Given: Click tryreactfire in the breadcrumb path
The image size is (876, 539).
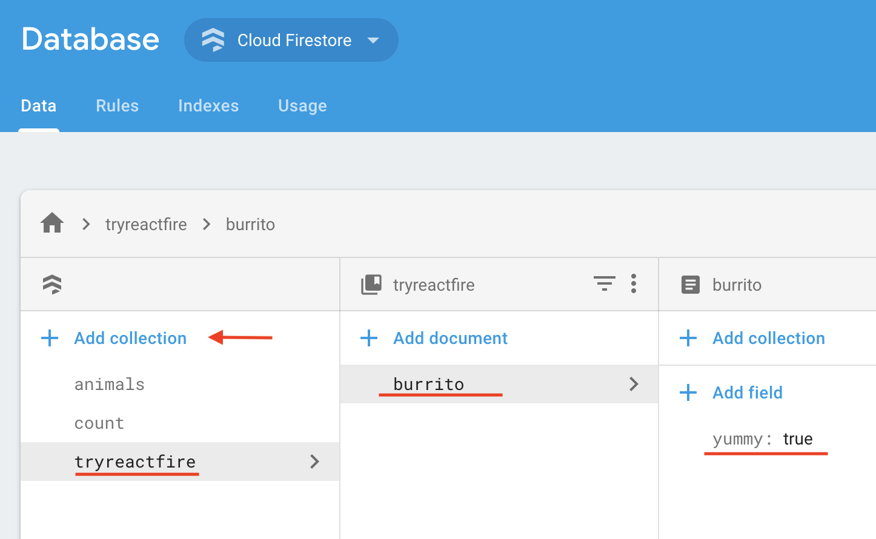Looking at the screenshot, I should pos(146,224).
